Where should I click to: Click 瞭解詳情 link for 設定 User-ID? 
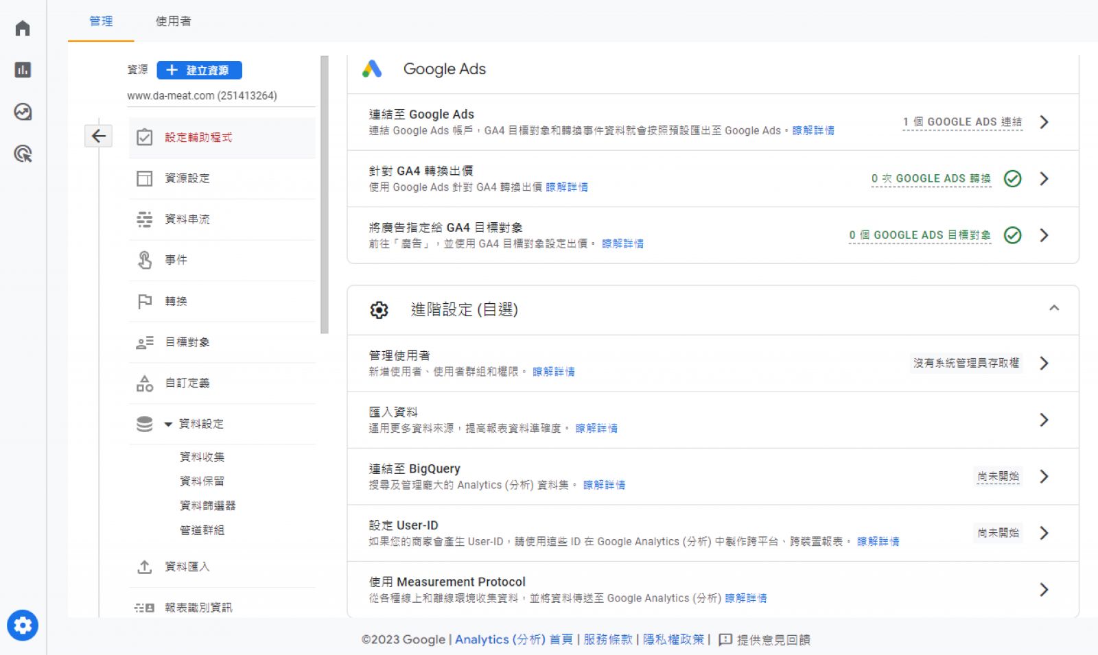pos(878,541)
